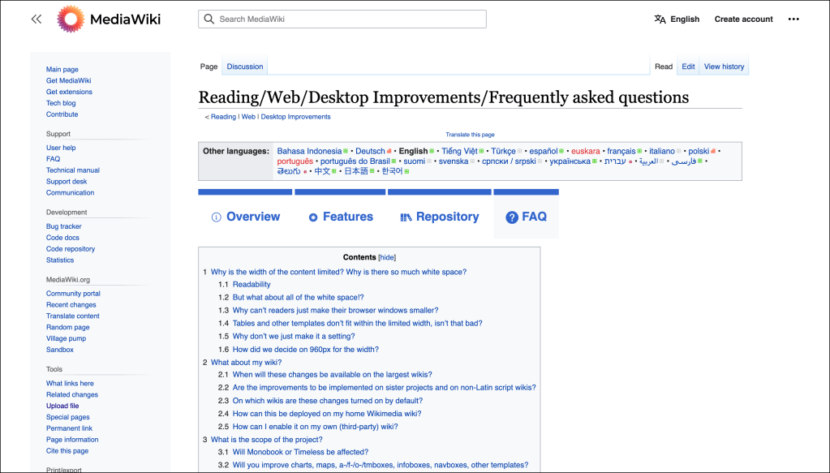The width and height of the screenshot is (830, 473).
Task: Click the Overview info icon
Action: pos(217,217)
